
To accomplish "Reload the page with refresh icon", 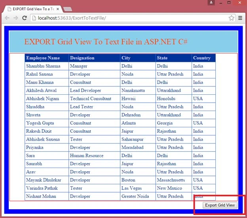I will tap(25, 18).
